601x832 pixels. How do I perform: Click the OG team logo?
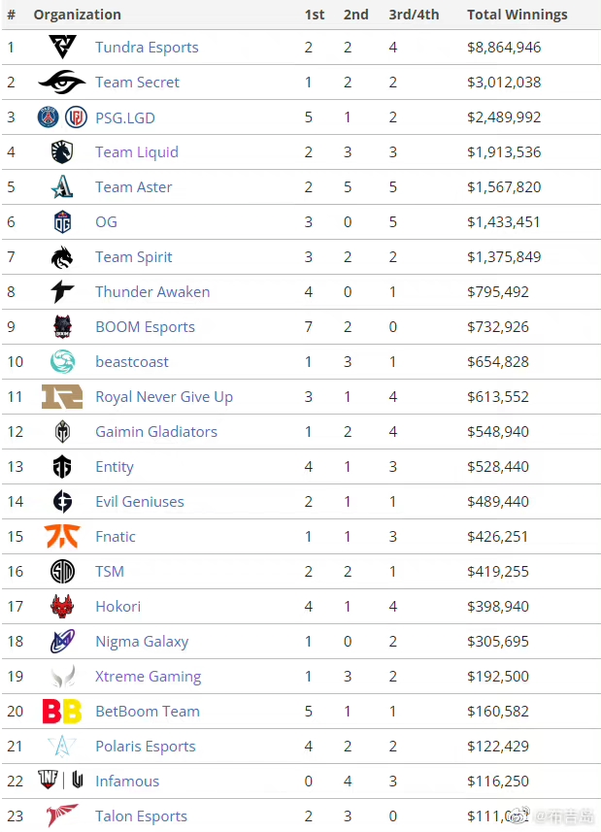(x=62, y=221)
